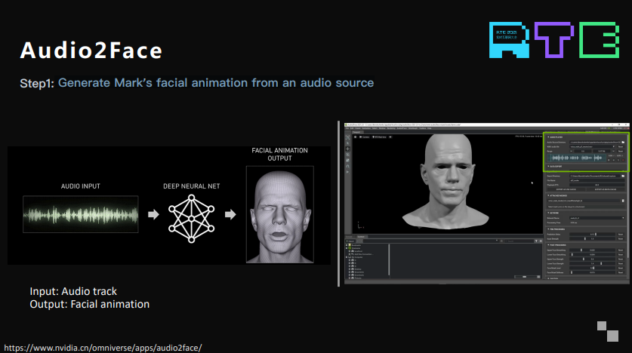632x353 pixels.
Task: Toggle the viewport eye visibility menu
Action: pyautogui.click(x=390, y=137)
